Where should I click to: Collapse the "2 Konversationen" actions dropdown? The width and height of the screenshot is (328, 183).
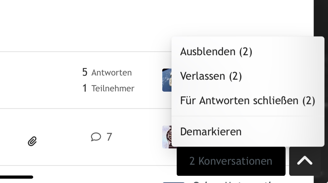coord(231,161)
